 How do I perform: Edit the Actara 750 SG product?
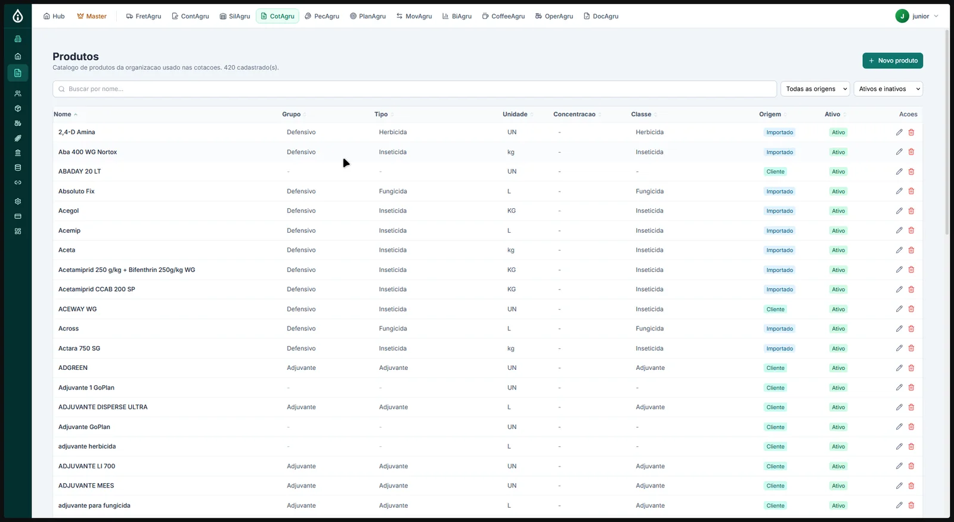coord(899,348)
